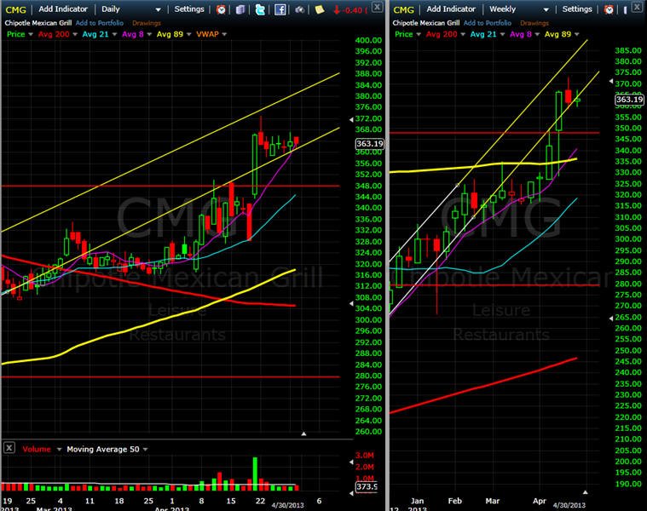This screenshot has height=511, width=647.
Task: Expand Avg 200 dropdown in Daily chart
Action: point(75,35)
